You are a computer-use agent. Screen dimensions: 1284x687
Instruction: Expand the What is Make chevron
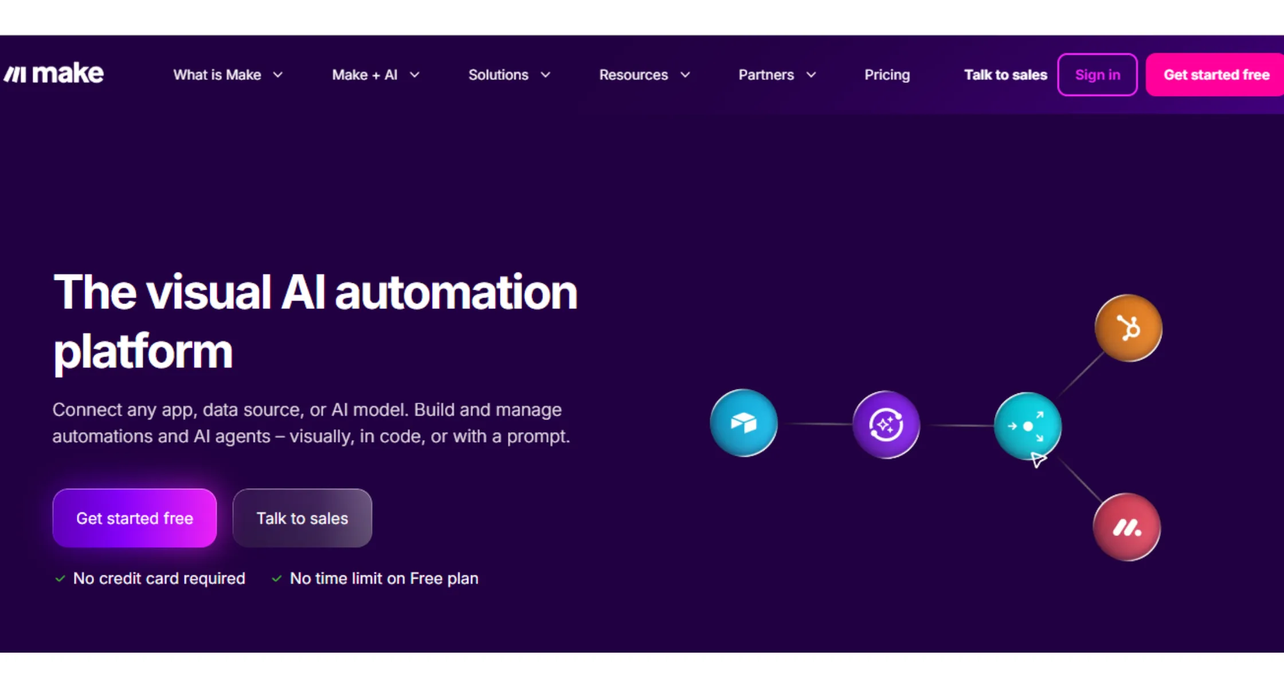tap(278, 75)
